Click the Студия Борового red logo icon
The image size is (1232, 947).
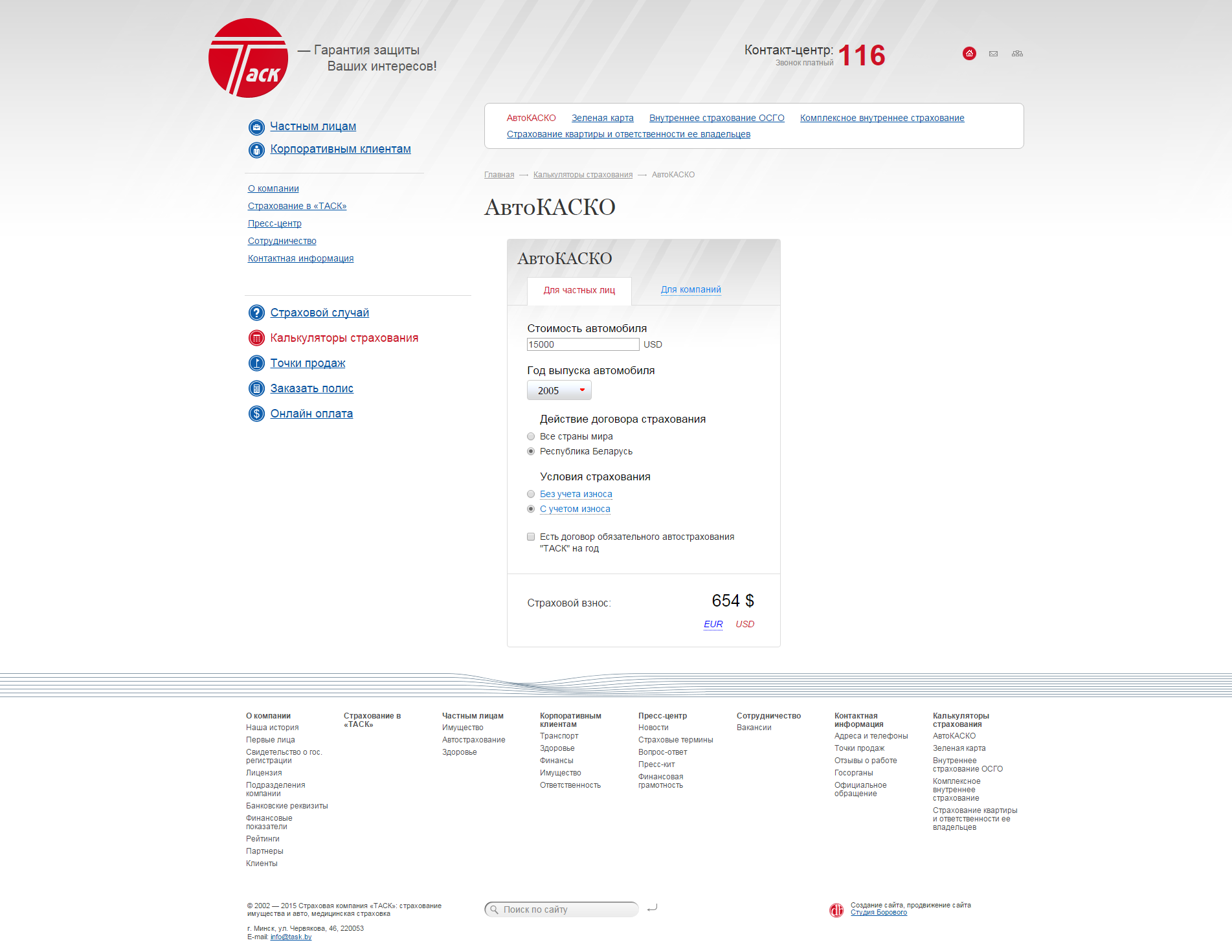[x=836, y=910]
